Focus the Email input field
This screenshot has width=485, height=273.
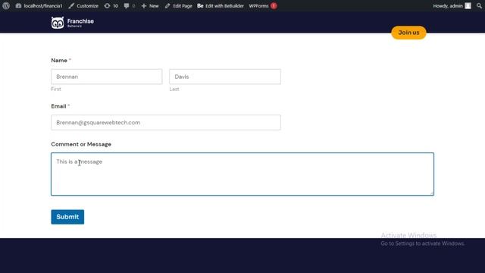click(166, 123)
